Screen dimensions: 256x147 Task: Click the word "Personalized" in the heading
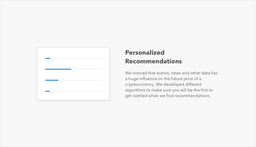(145, 53)
